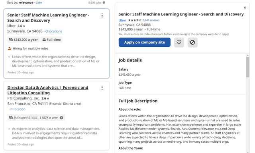Open Senior Staff Machine Learning Engineer card title

coord(48,17)
